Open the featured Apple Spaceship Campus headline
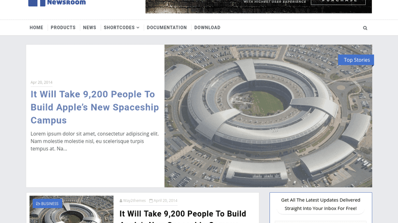 pyautogui.click(x=94, y=107)
